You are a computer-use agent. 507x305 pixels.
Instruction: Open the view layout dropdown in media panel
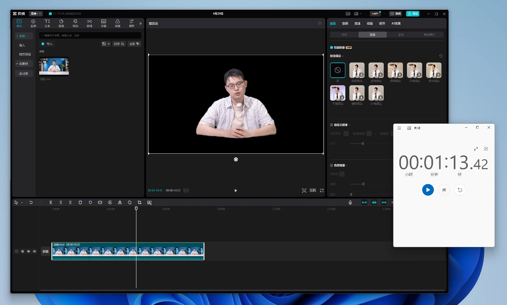tap(106, 44)
